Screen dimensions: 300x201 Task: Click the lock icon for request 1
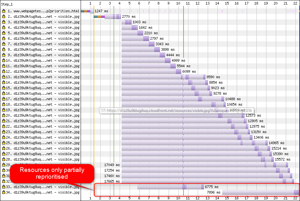[4, 11]
